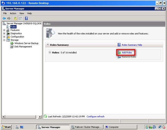Click the green refresh icon near Last Refresh
The width and height of the screenshot is (167, 130).
coord(45,116)
